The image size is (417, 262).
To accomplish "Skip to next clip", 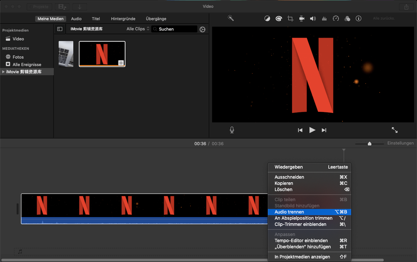I will tap(324, 130).
